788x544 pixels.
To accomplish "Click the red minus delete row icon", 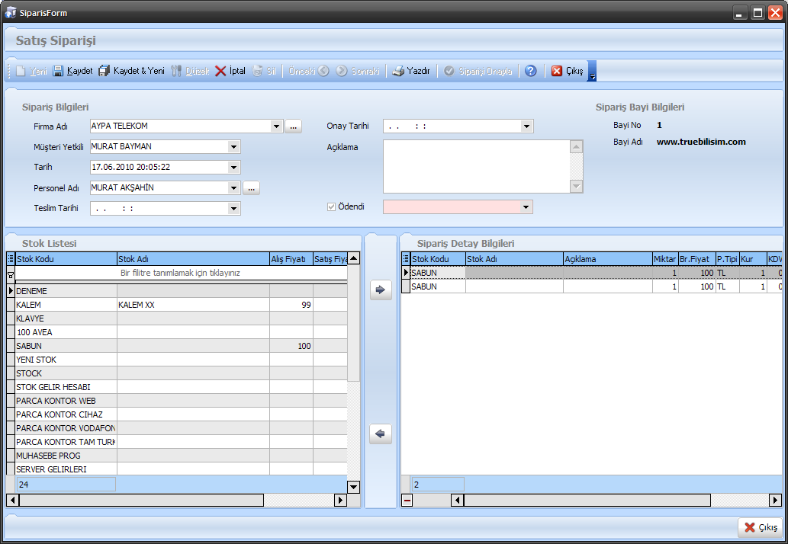I will (407, 501).
